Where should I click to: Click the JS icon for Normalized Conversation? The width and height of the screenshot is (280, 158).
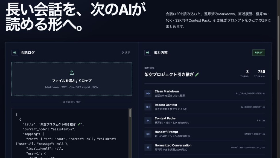[x=148, y=148]
